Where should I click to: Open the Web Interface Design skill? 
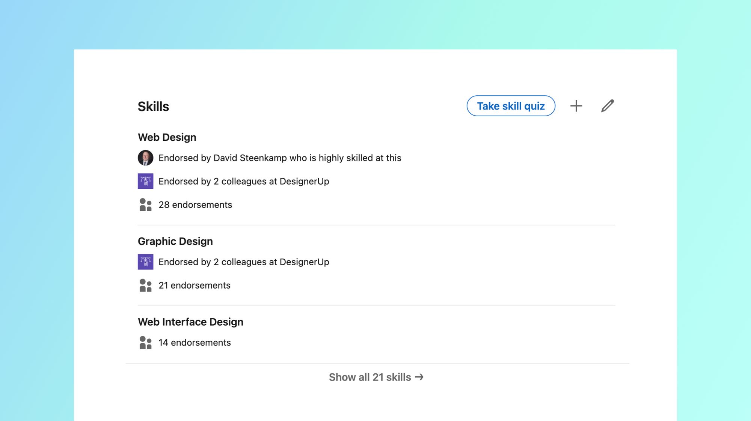coord(190,322)
